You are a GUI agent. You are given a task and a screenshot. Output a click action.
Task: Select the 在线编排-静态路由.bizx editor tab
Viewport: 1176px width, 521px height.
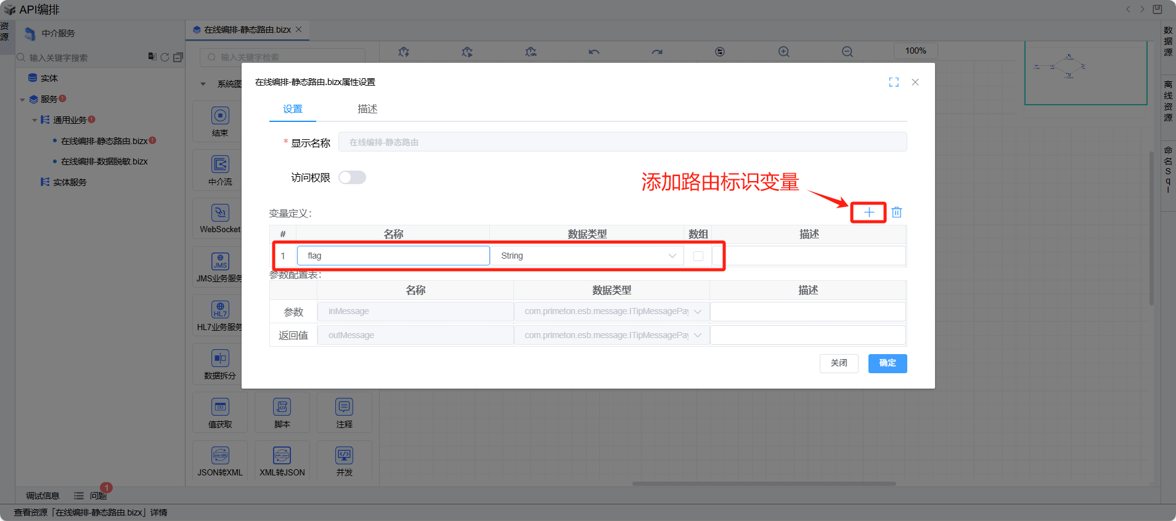[x=247, y=30]
